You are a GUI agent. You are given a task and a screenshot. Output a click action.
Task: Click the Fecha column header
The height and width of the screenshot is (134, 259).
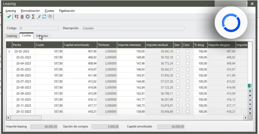click(23, 45)
